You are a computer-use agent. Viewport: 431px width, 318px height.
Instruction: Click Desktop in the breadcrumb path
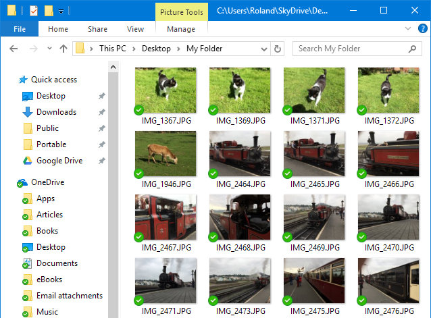pos(156,49)
